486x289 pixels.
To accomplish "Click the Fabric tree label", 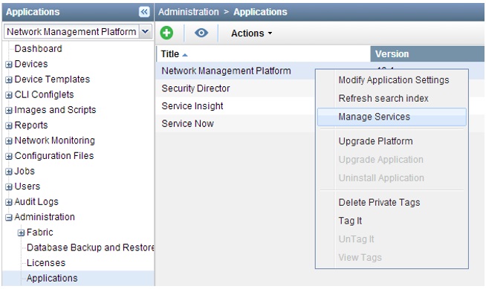I will [39, 233].
